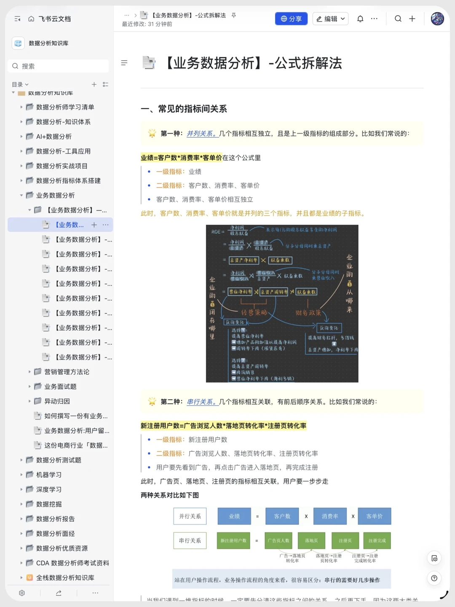The image size is (455, 607).
Task: Click the search field 搜索
Action: (58, 66)
